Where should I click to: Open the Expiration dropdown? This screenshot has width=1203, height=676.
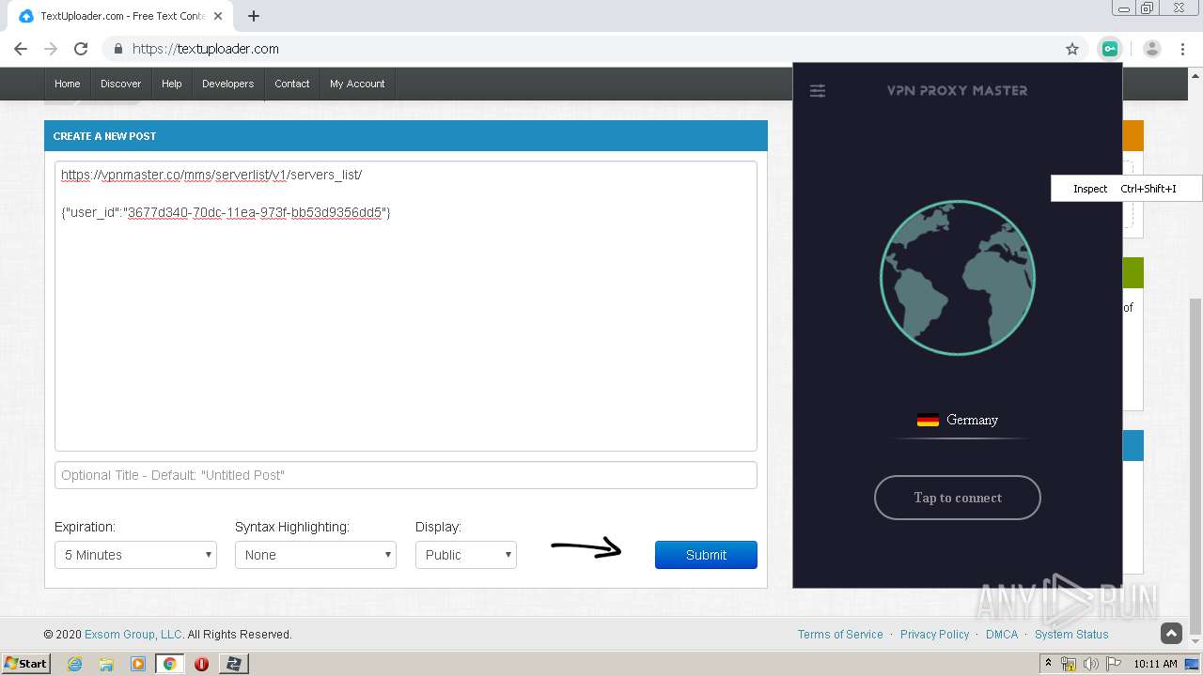135,555
